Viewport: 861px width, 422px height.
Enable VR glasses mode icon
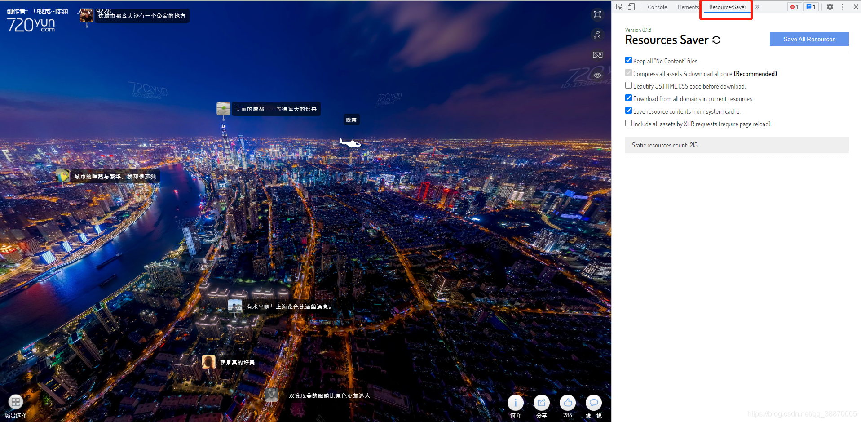597,55
